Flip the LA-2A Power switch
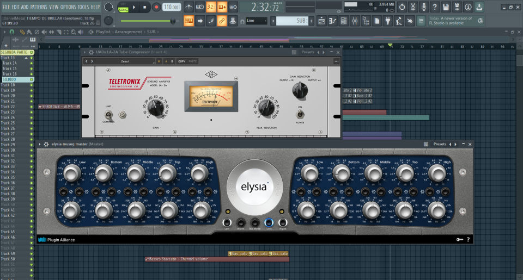The height and width of the screenshot is (280, 523). coord(300,115)
